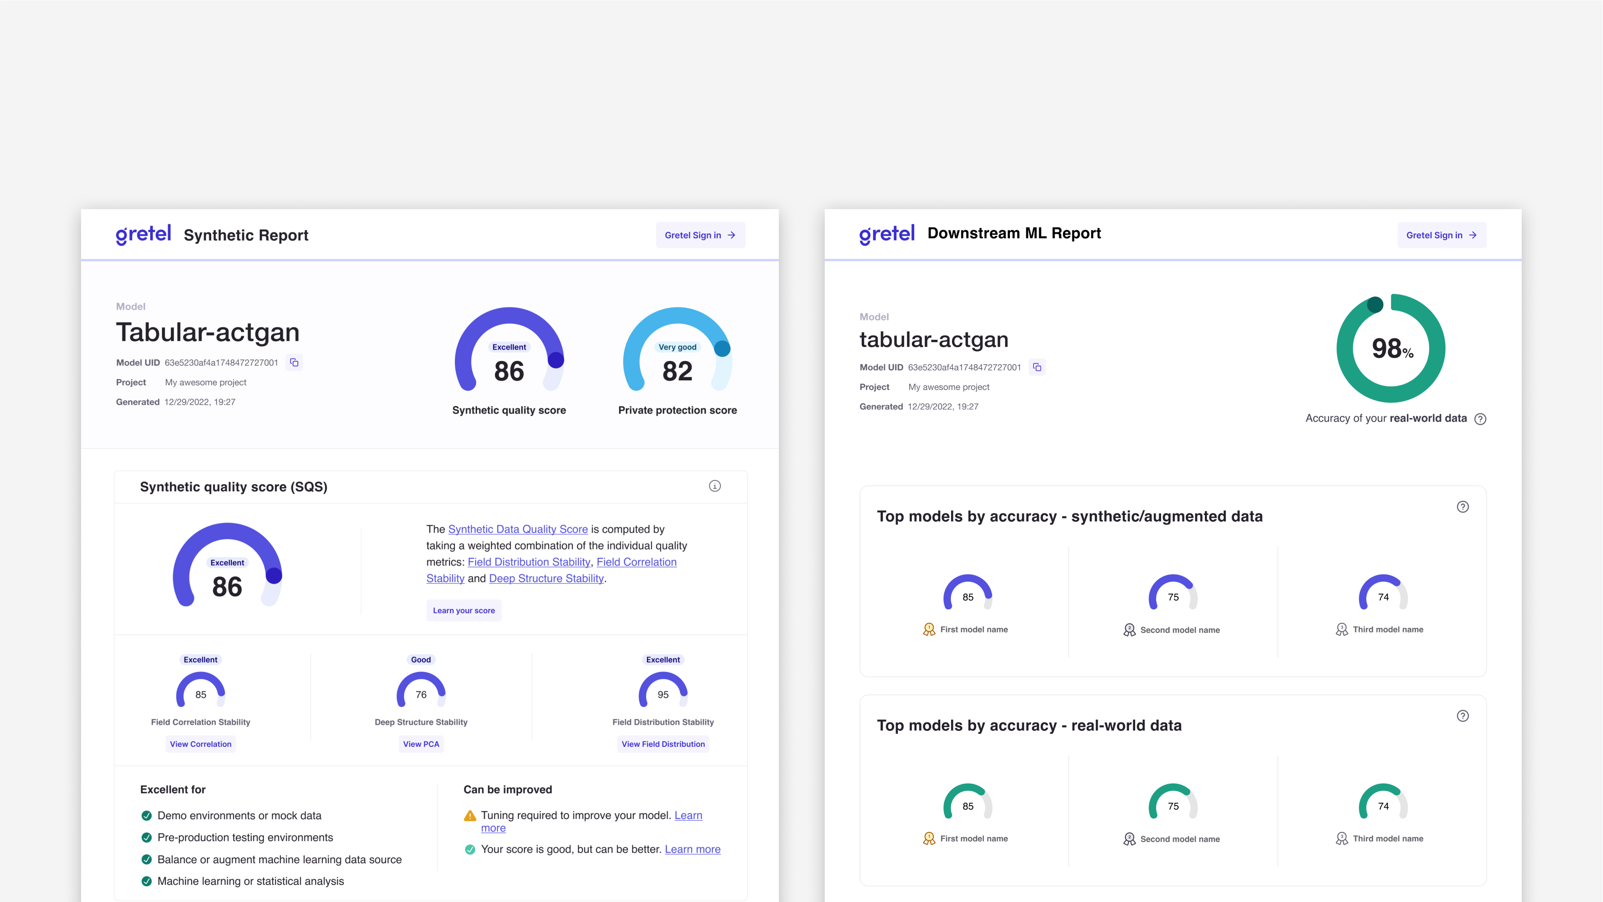The image size is (1603, 902).
Task: Open help for synthetic/augmented data models
Action: [x=1462, y=507]
